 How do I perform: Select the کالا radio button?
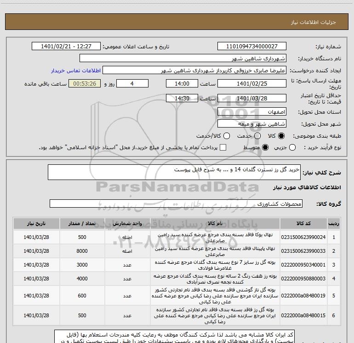coord(281,136)
